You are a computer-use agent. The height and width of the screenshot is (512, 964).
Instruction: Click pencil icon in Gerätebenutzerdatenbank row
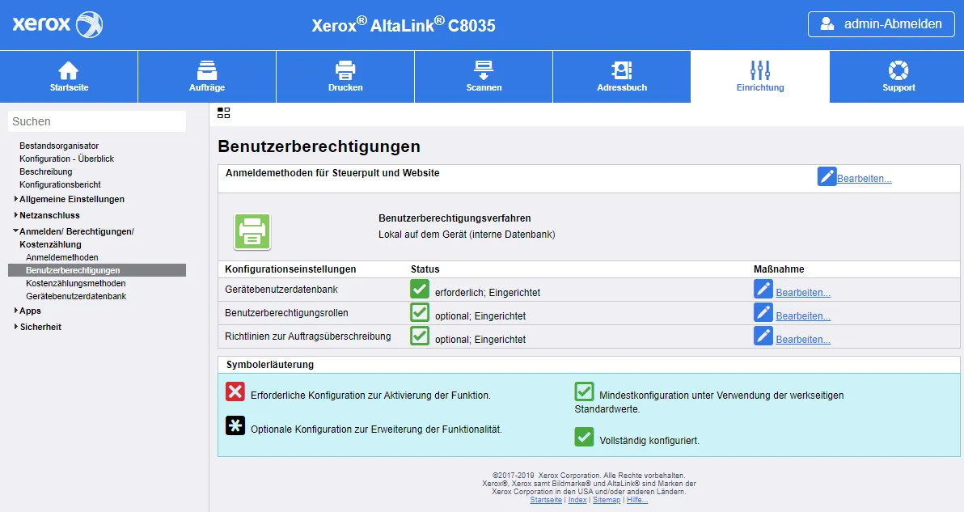(763, 290)
